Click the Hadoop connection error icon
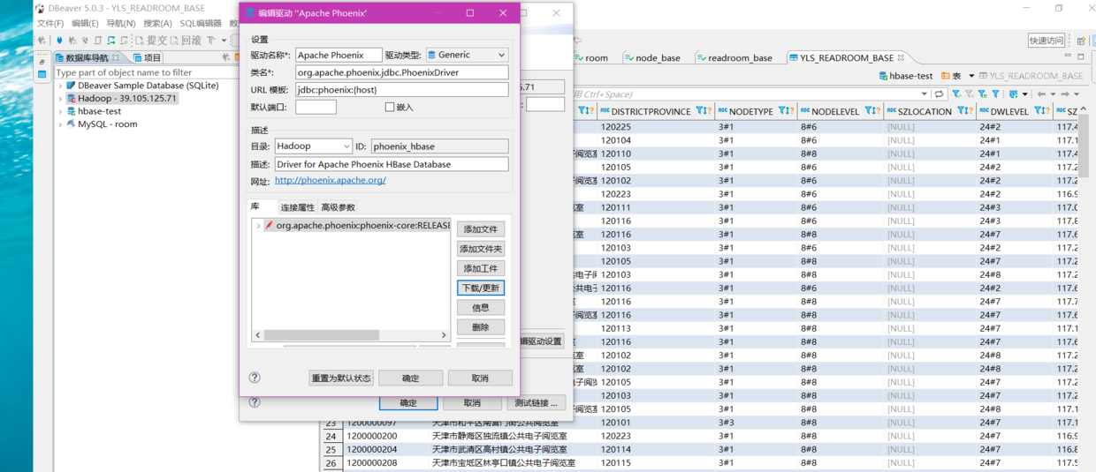 pyautogui.click(x=71, y=99)
